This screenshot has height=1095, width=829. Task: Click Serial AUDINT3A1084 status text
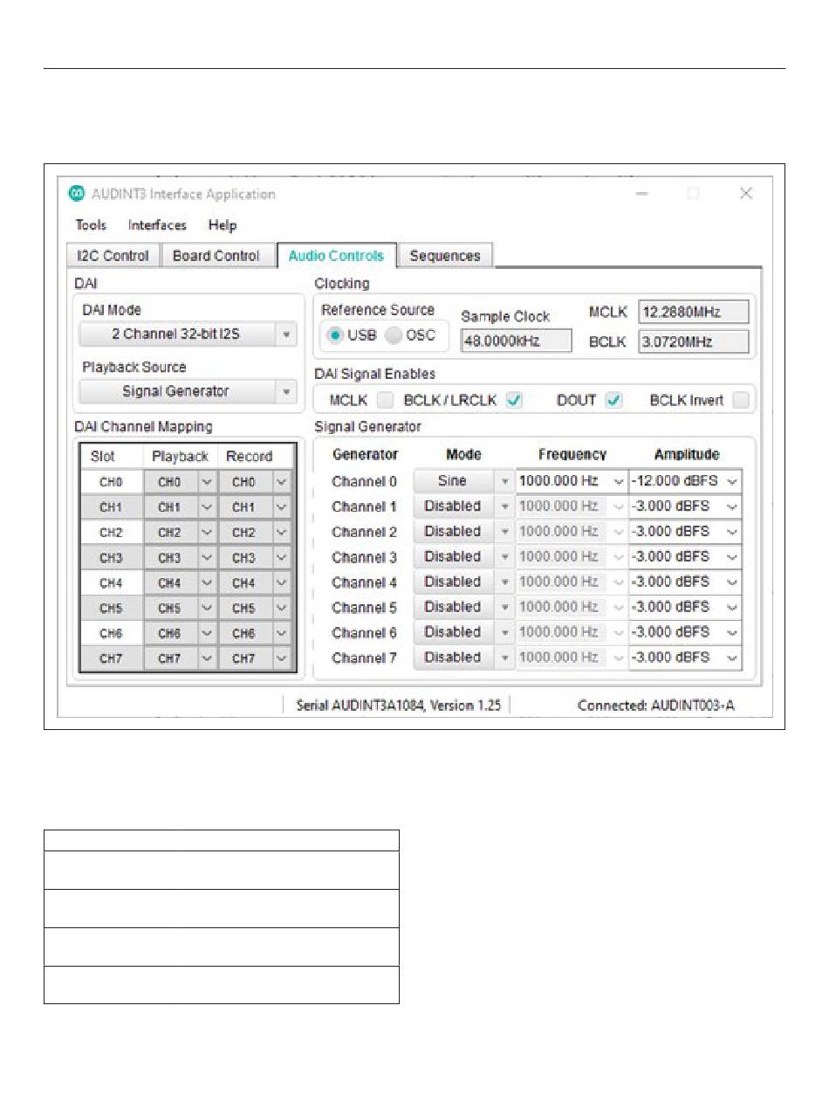pos(399,706)
